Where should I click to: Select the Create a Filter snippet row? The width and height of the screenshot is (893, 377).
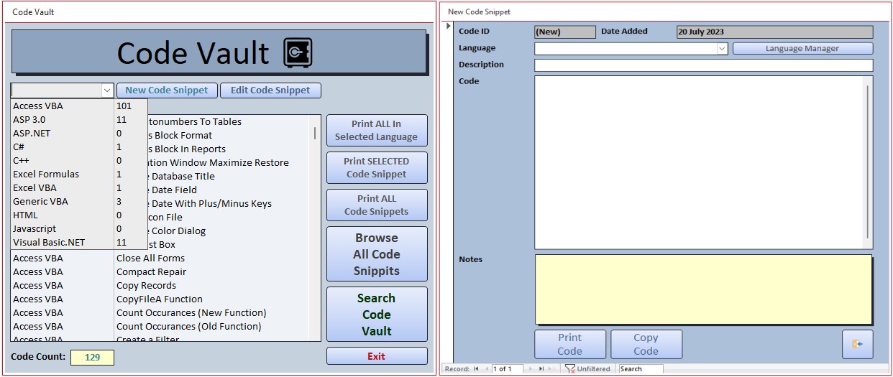coord(165,338)
